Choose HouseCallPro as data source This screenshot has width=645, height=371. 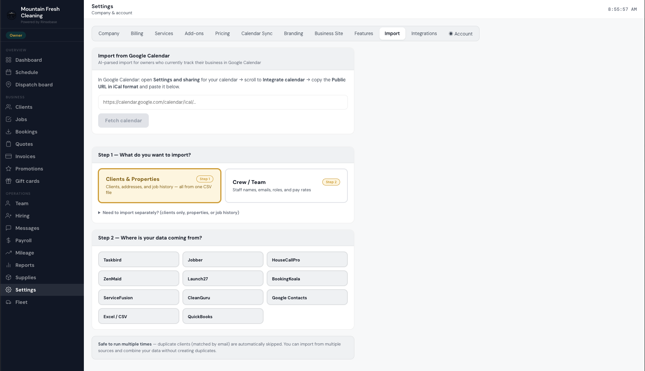307,260
